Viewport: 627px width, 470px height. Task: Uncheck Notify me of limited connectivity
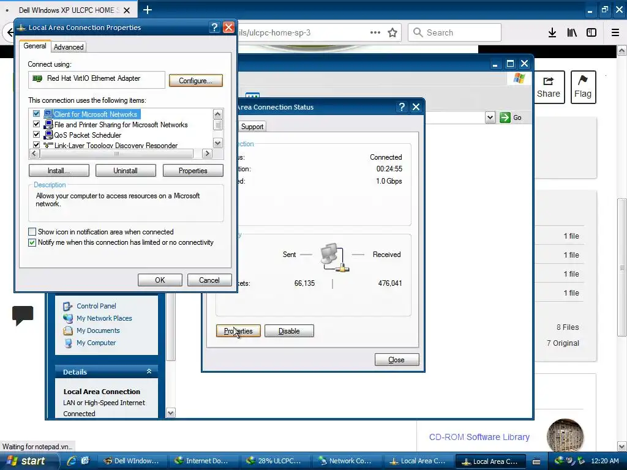[32, 242]
